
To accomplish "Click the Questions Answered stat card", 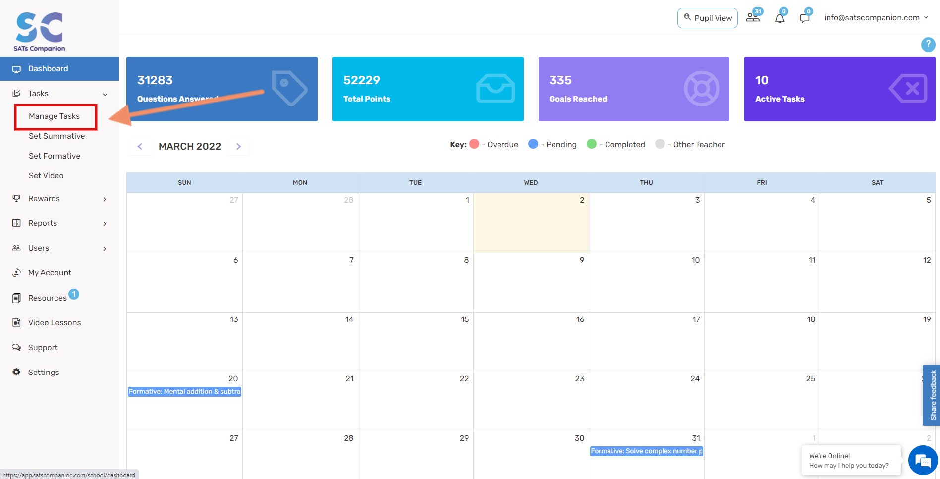I will tap(222, 89).
